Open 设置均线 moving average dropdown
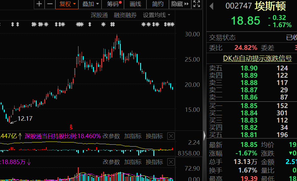The width and height of the screenshot is (297, 181). 157,15
